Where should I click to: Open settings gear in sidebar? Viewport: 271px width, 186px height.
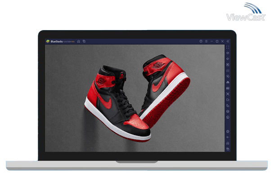pyautogui.click(x=228, y=132)
